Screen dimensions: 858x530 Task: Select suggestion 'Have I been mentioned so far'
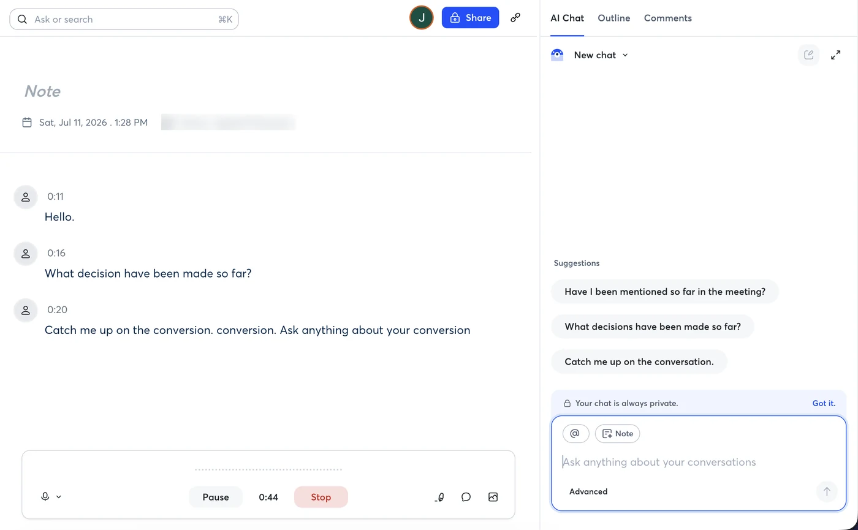point(665,292)
